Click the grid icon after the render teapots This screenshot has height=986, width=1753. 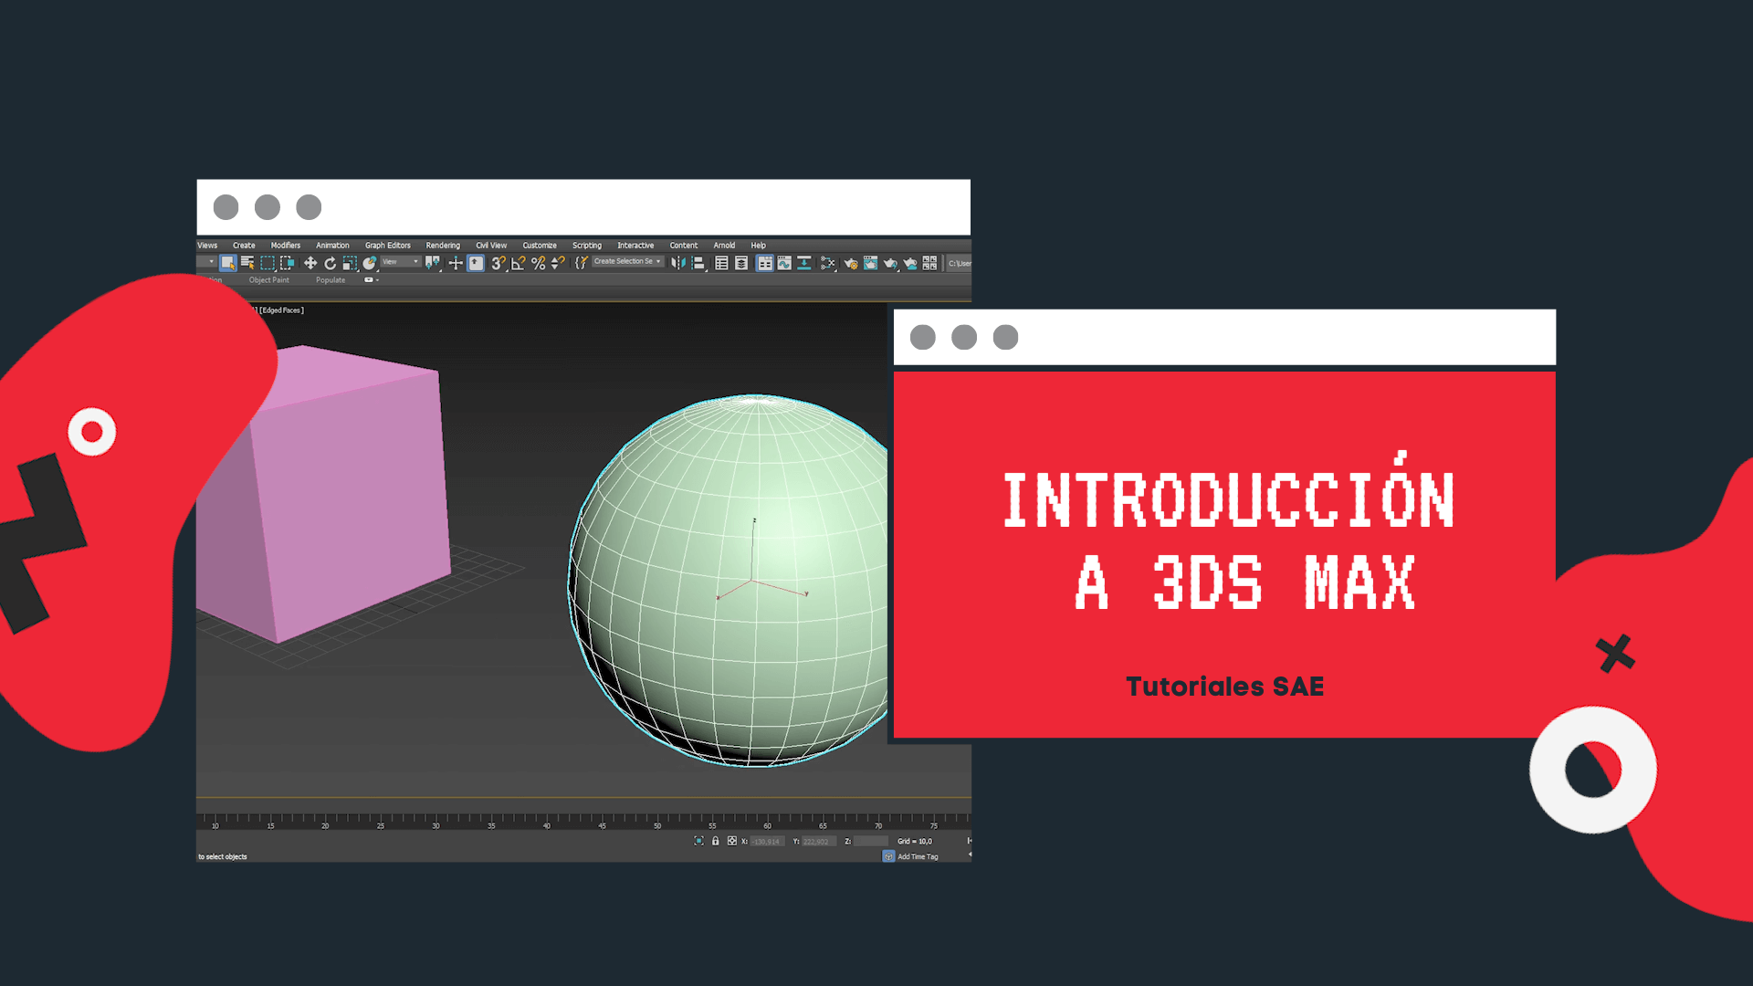tap(929, 263)
